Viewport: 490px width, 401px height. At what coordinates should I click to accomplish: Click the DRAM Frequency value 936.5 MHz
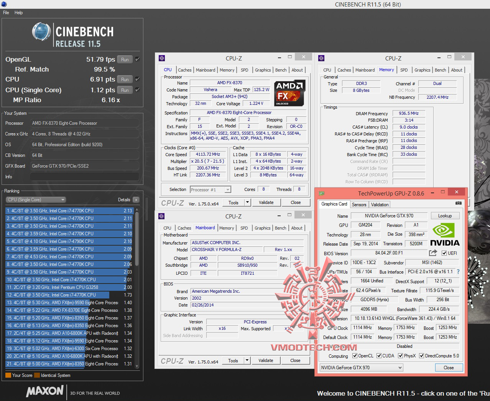[409, 113]
